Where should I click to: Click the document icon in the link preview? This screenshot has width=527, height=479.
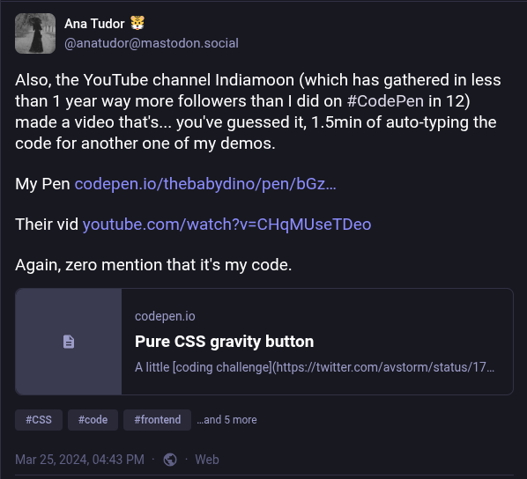(x=69, y=342)
